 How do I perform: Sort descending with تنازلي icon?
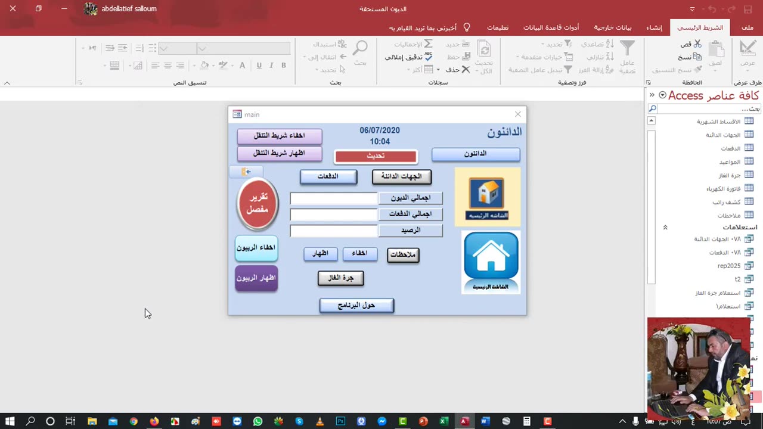(610, 57)
